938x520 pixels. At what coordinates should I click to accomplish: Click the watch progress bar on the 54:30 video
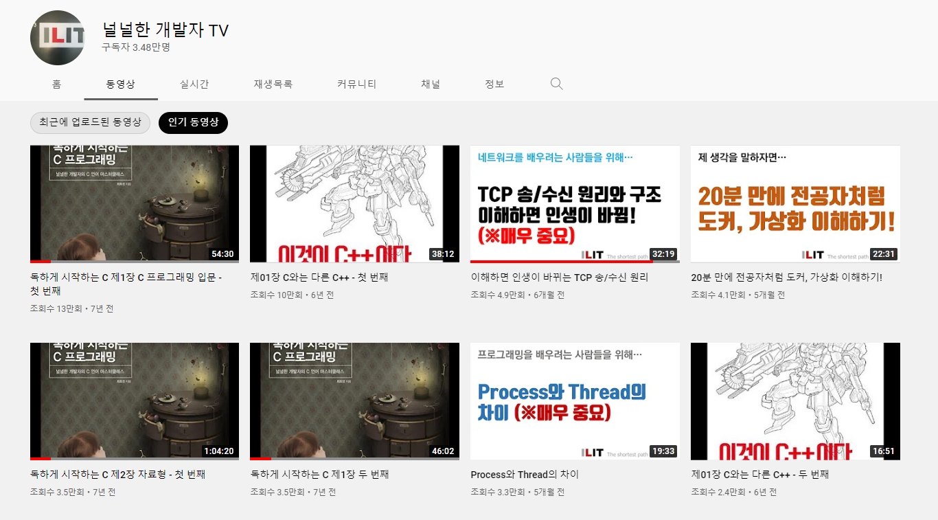pyautogui.click(x=135, y=262)
